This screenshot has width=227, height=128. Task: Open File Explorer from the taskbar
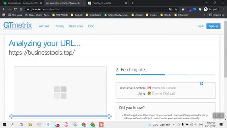(x=30, y=124)
